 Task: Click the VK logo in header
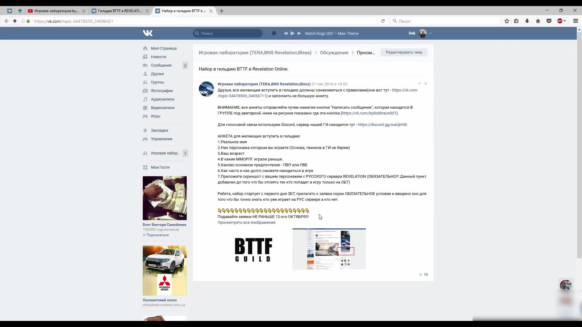coord(148,33)
